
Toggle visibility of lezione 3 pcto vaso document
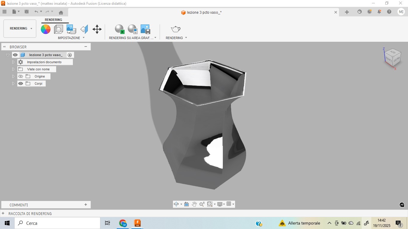(15, 55)
